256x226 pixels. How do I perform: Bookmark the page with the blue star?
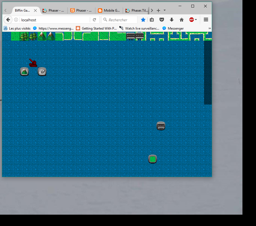[x=143, y=20]
